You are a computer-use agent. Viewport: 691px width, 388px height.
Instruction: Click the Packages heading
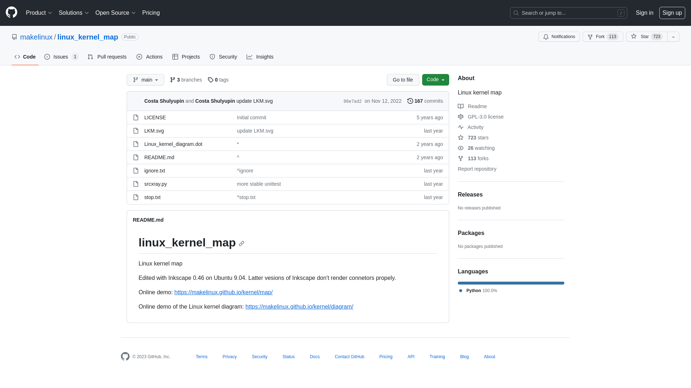tap(471, 233)
